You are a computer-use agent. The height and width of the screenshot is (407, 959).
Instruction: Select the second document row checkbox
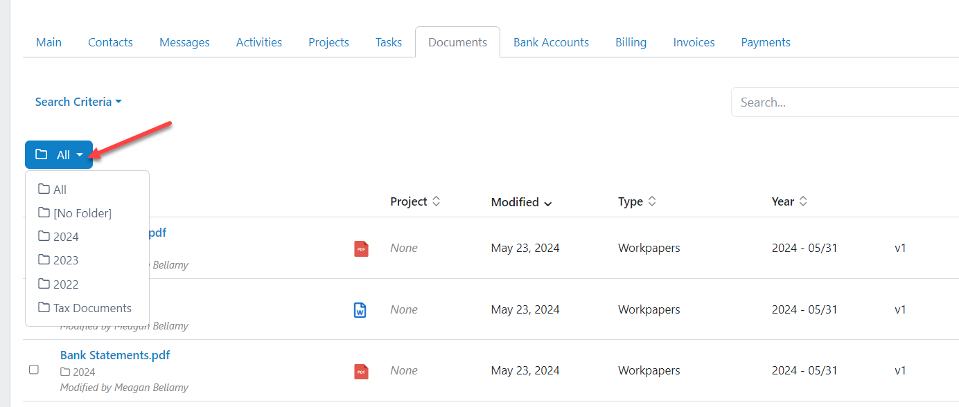pyautogui.click(x=34, y=309)
